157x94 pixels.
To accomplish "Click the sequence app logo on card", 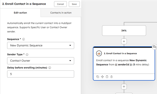I will tap(99, 53).
